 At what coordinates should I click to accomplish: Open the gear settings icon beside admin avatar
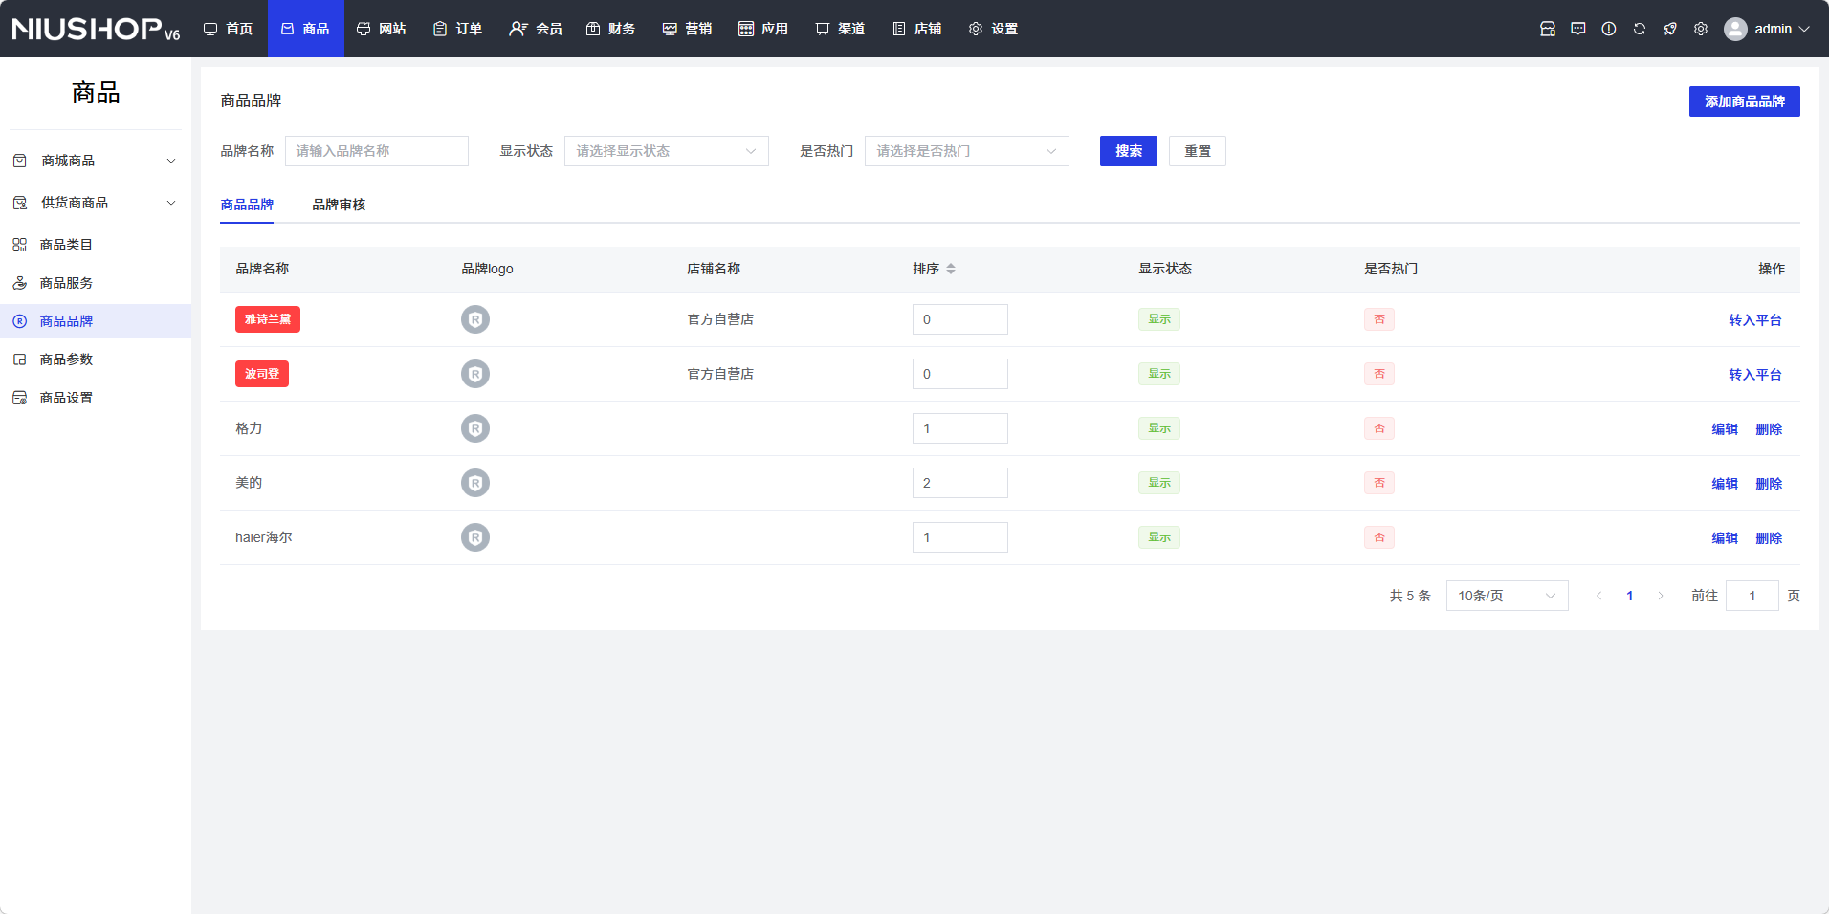(x=1700, y=29)
